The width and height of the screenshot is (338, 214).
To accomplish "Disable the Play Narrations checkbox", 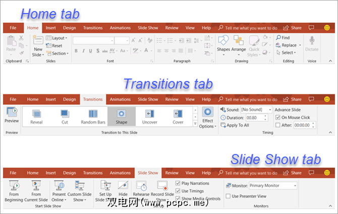I will pyautogui.click(x=178, y=183).
